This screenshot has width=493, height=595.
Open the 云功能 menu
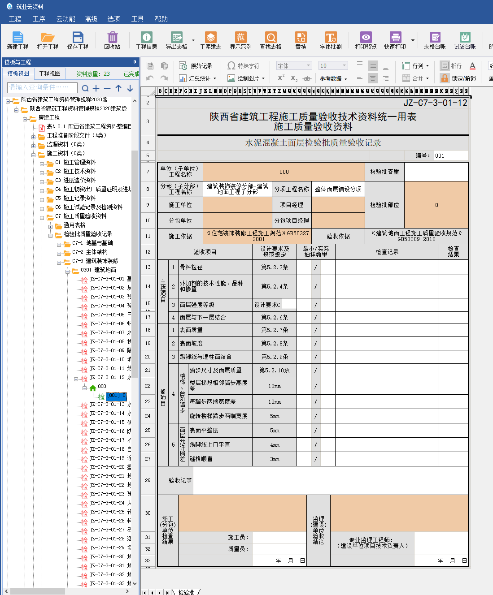click(x=65, y=19)
